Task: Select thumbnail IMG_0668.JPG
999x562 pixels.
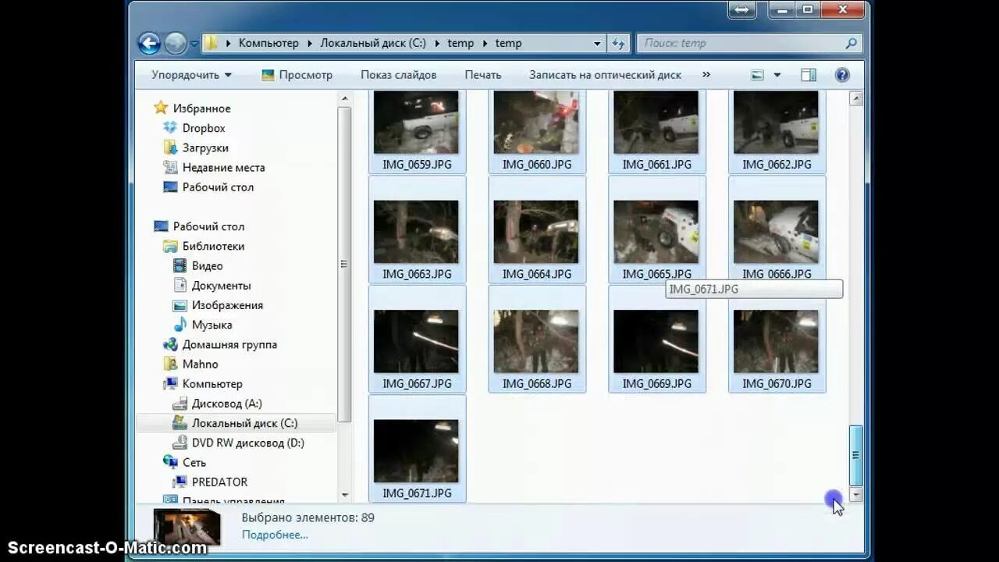Action: (537, 340)
